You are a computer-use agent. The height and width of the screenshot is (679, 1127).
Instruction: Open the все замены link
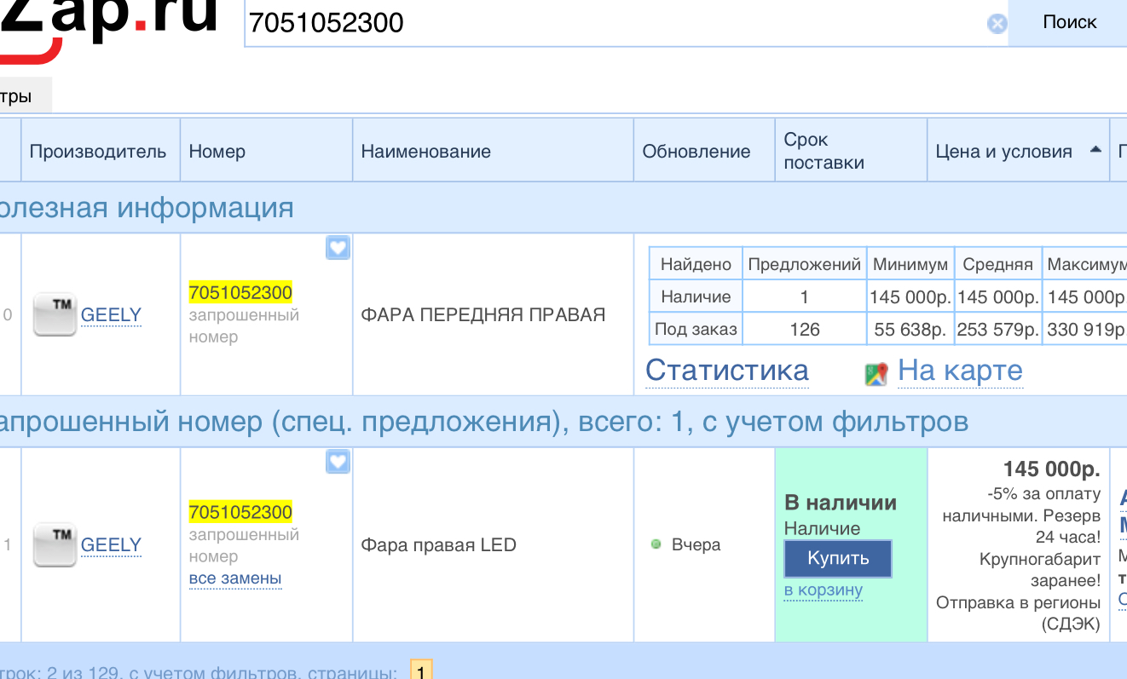tap(235, 578)
